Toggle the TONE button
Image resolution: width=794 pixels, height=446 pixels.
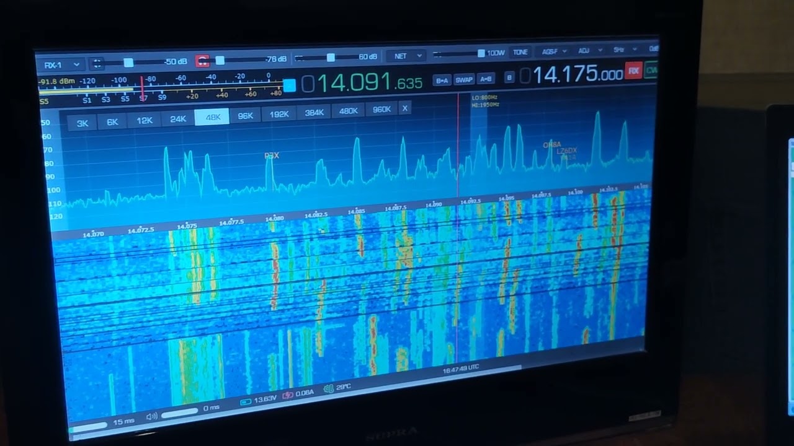(x=520, y=52)
